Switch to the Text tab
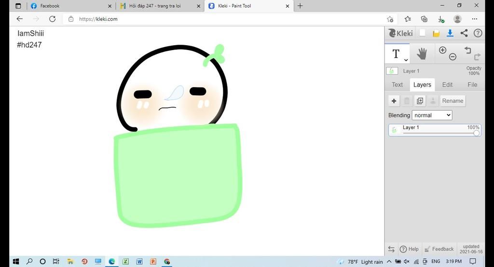This screenshot has width=494, height=267. [398, 85]
